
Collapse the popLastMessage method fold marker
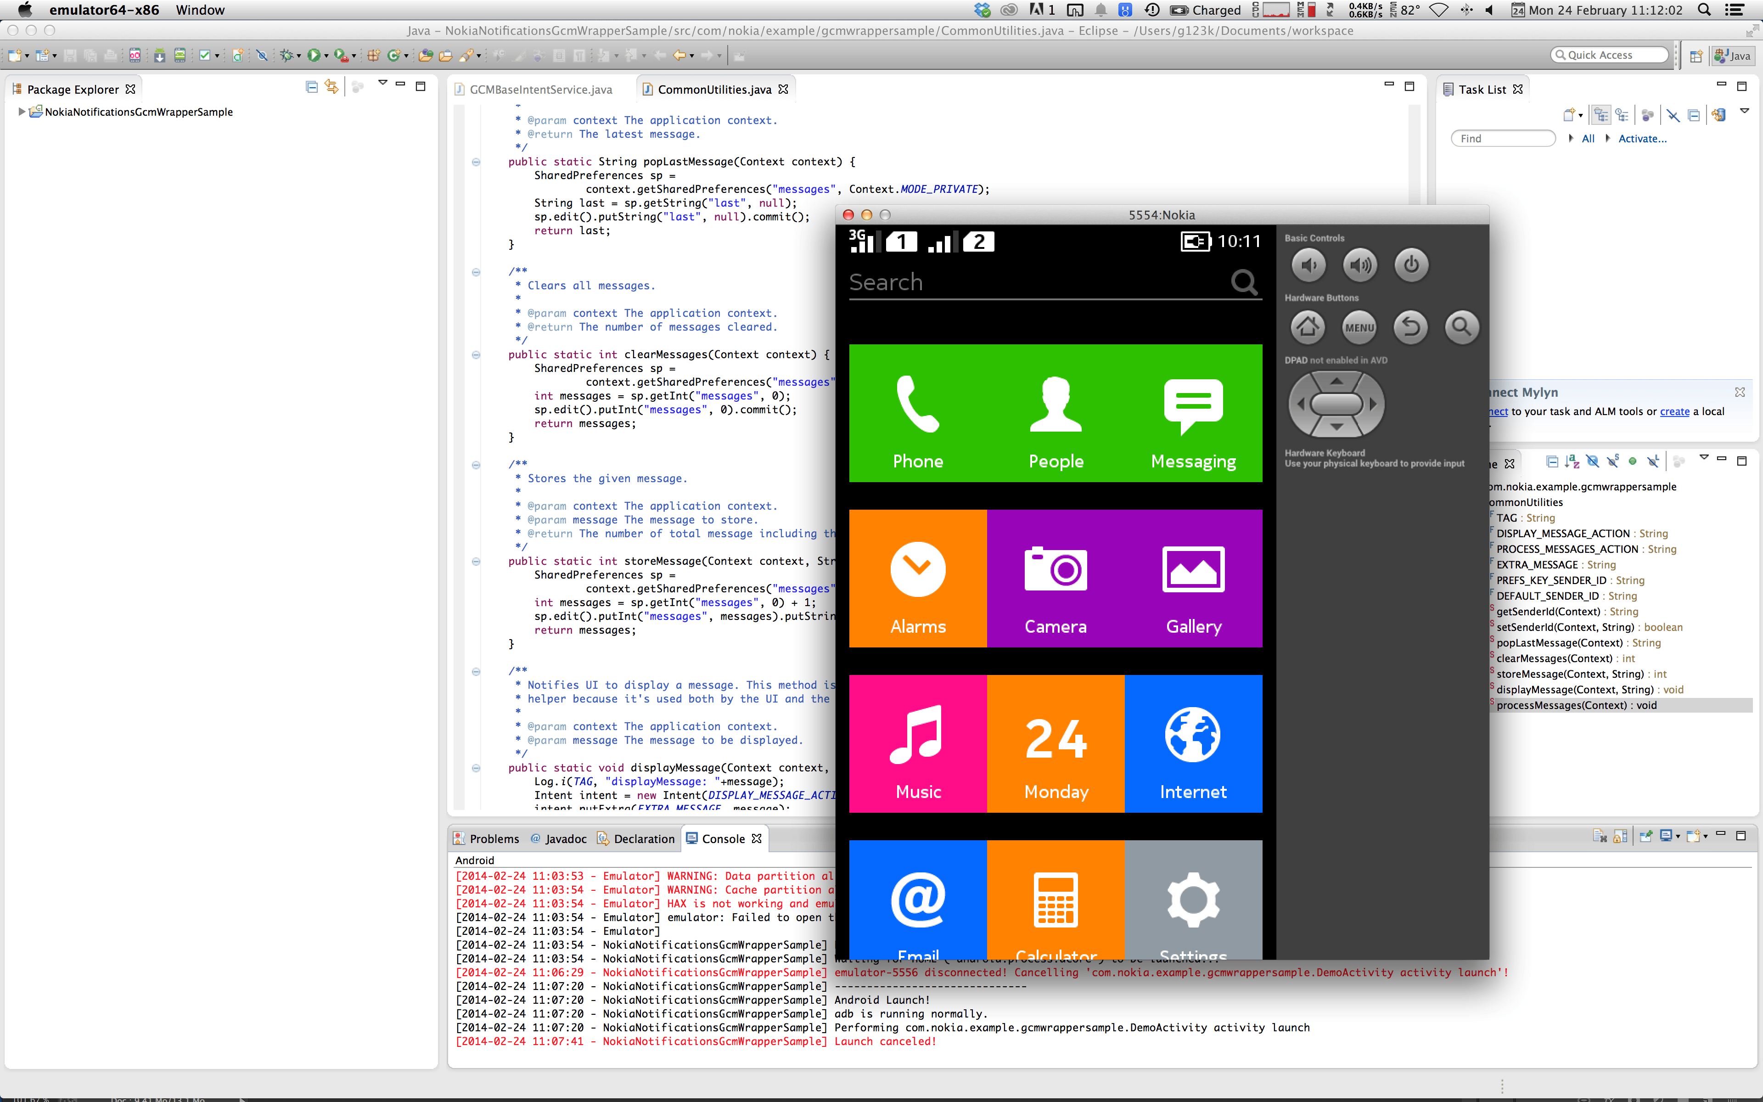click(476, 162)
